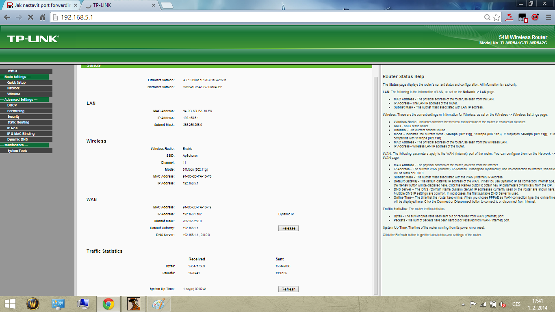Click the WAN MAC address ending in F9
Viewport: 555px width, 312px height.
click(197, 207)
